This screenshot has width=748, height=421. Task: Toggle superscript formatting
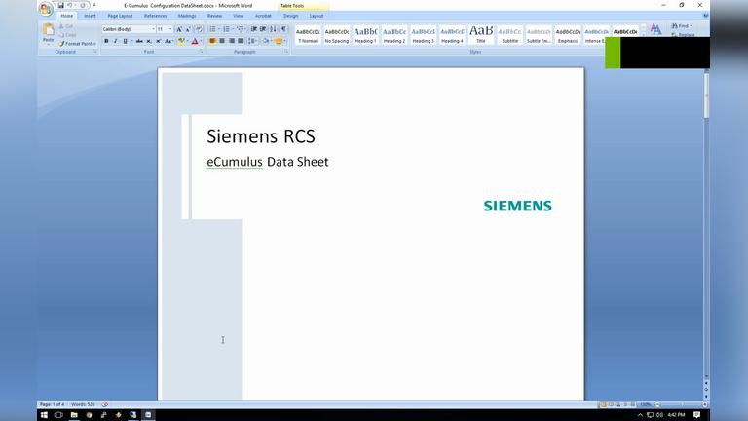(159, 42)
